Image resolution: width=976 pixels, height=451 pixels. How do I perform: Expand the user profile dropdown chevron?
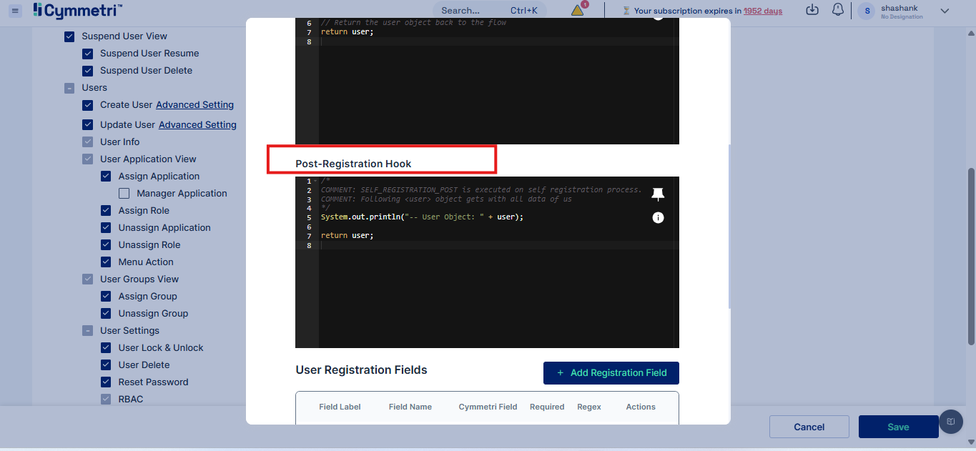[x=945, y=11]
